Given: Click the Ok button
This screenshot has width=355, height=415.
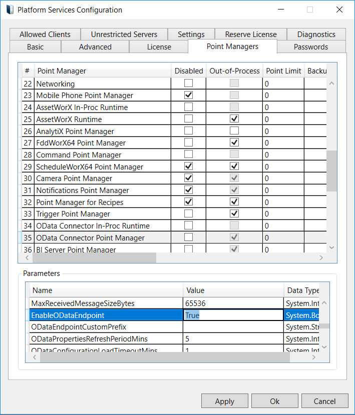Looking at the screenshot, I should 274,401.
